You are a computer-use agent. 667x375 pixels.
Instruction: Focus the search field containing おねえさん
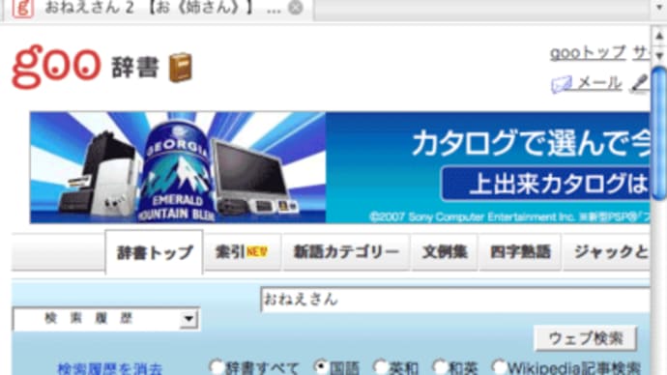click(x=455, y=300)
